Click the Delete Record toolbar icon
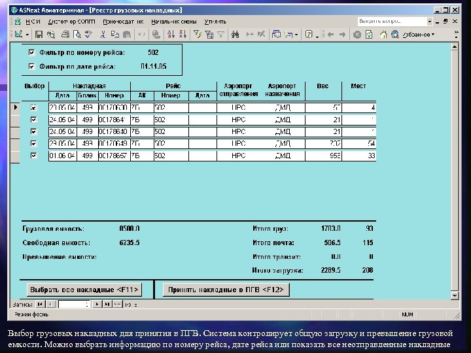This screenshot has width=471, height=353. pyautogui.click(x=261, y=35)
